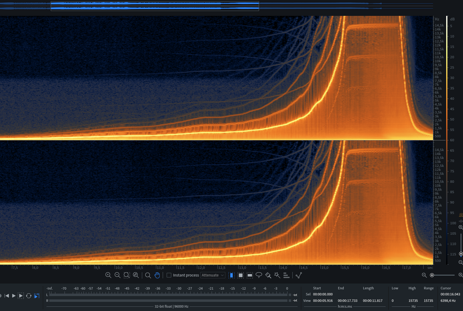Image resolution: width=463 pixels, height=311 pixels.
Task: Click the L meter -Inf. peak readout
Action: 295,295
